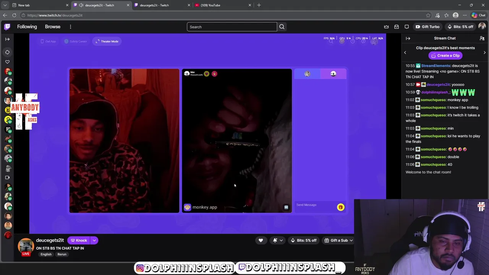Open the Twitch inbox icon

pyautogui.click(x=397, y=27)
